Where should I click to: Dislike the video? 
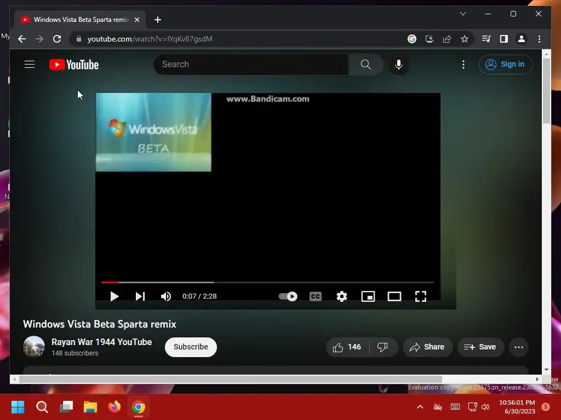(382, 347)
